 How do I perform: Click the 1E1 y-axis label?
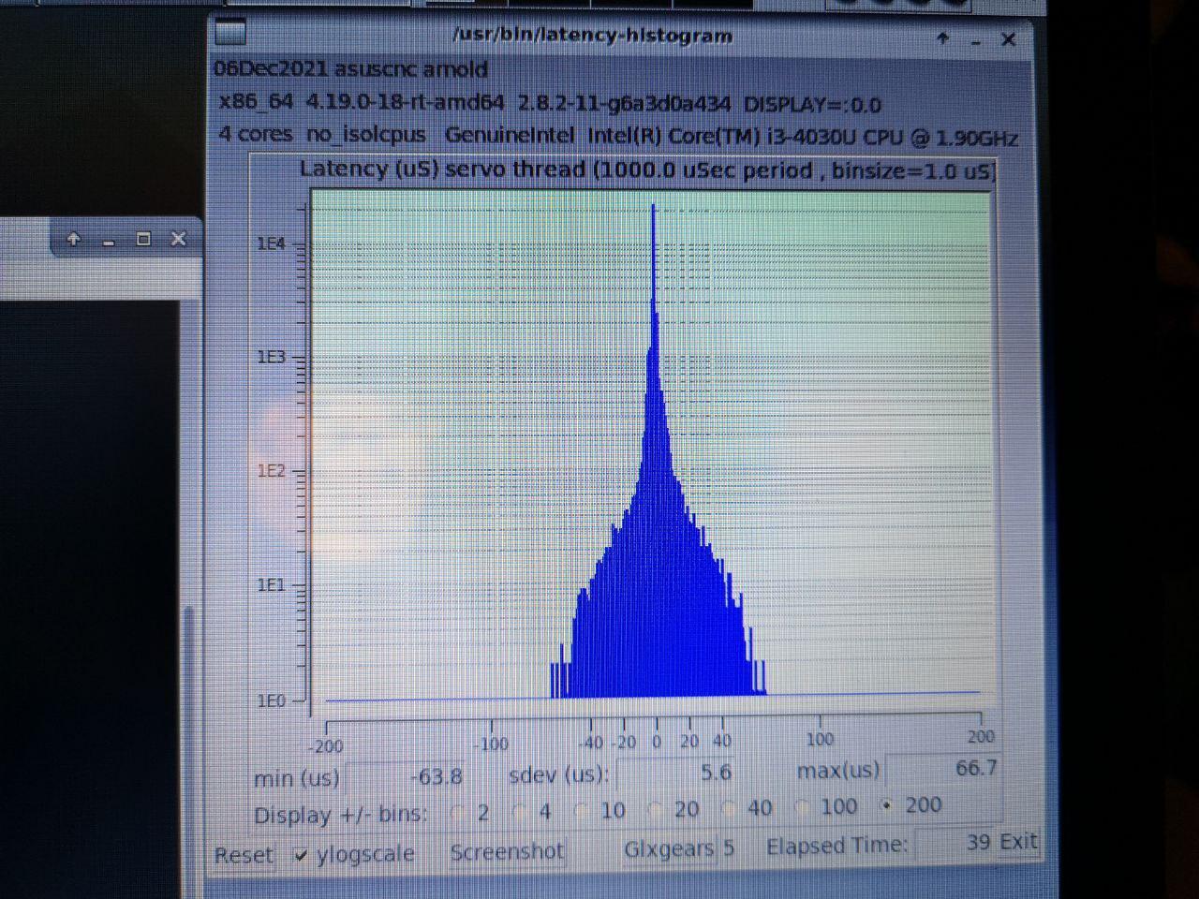(271, 585)
